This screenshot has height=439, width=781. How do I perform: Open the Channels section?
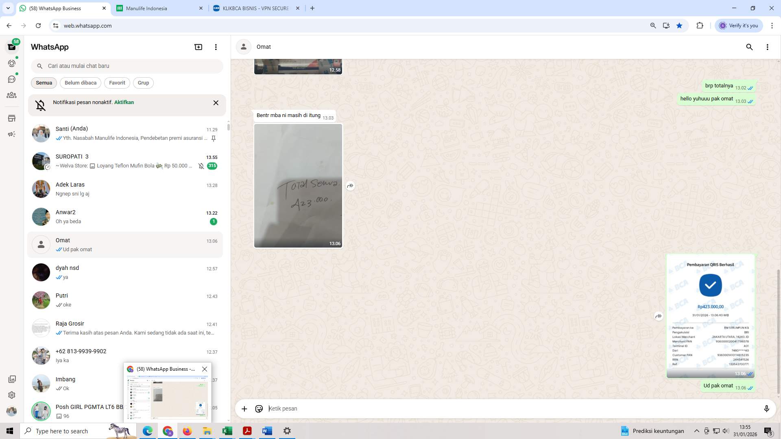[x=12, y=79]
